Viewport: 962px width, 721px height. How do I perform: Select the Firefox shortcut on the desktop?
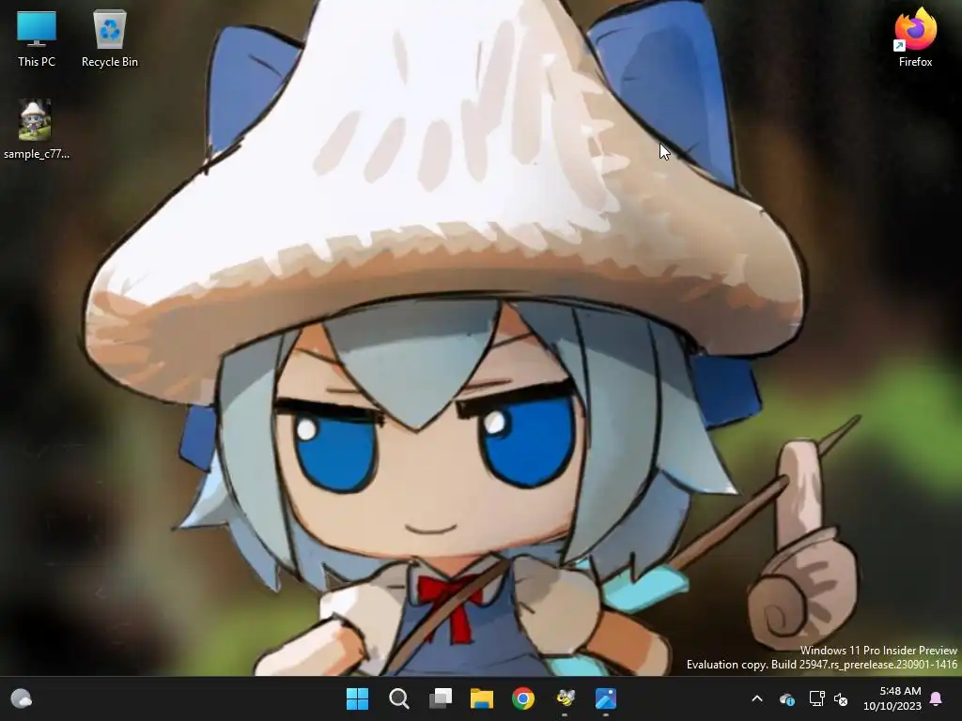point(915,38)
